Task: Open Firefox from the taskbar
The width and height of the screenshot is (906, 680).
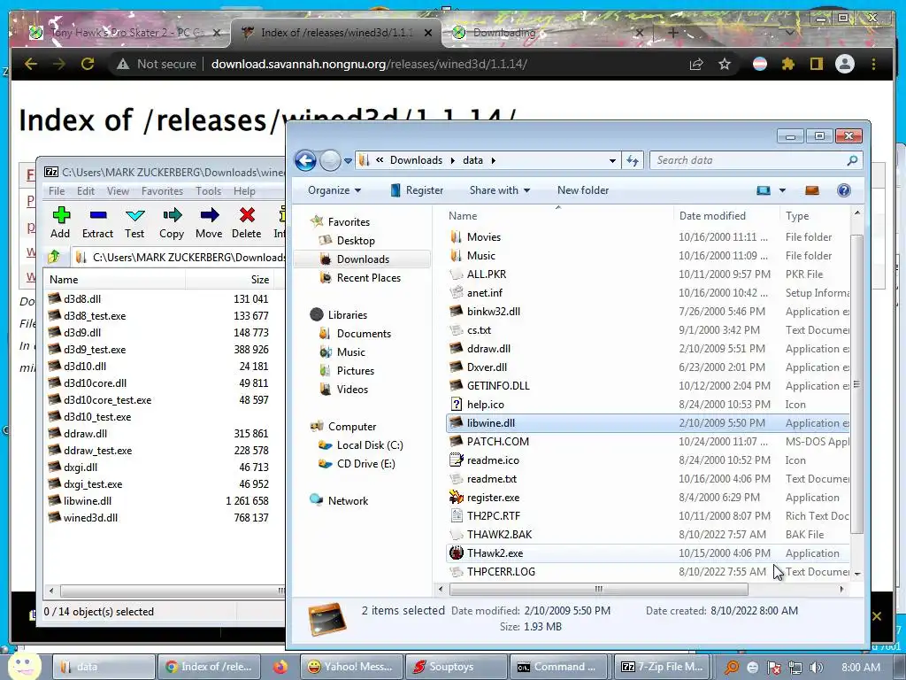Action: (280, 667)
